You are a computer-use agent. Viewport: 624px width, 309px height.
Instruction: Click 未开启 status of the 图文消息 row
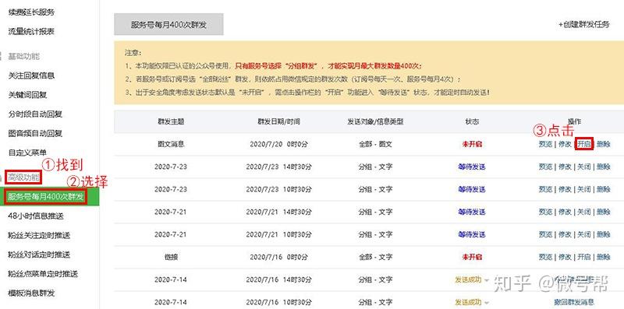pos(472,144)
